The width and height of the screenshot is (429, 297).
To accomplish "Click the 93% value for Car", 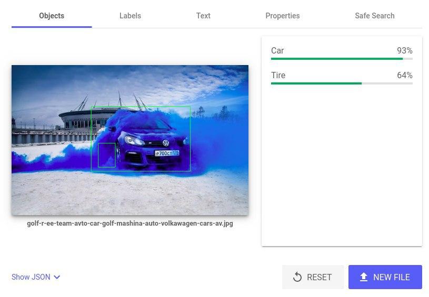I will 405,50.
